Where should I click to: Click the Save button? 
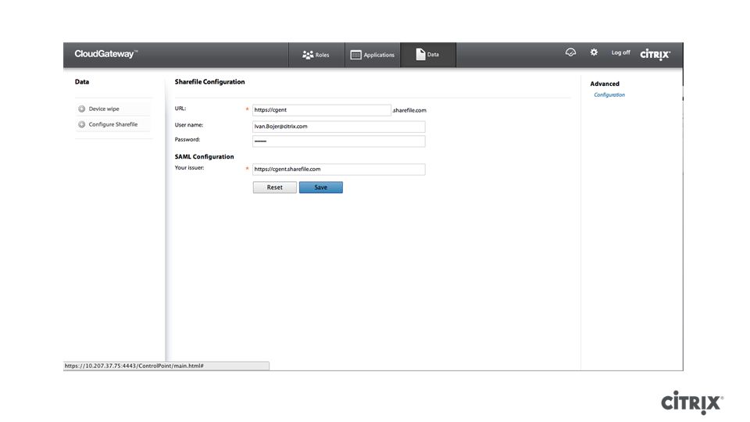(321, 188)
